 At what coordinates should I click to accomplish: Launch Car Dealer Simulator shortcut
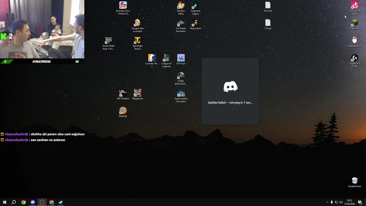coord(181,26)
